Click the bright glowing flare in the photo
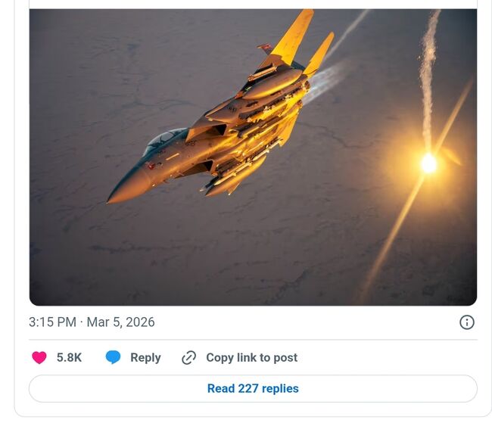492x423 pixels. point(428,163)
